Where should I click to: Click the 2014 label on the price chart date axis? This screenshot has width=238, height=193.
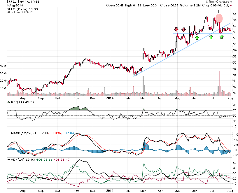(110, 98)
